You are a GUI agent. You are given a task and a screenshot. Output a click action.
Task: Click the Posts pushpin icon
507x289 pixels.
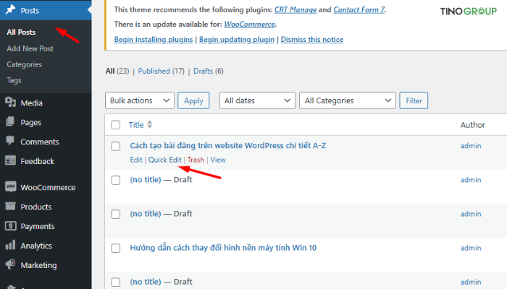(10, 9)
